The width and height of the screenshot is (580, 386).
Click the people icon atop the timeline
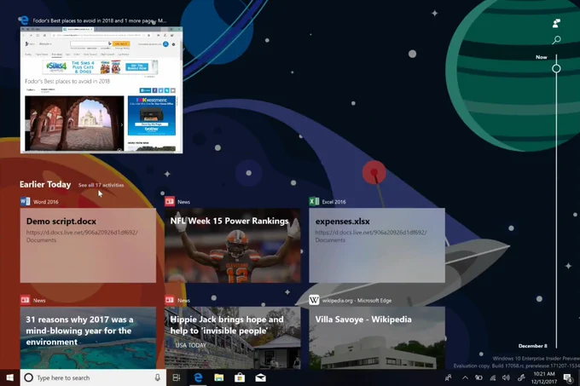556,23
